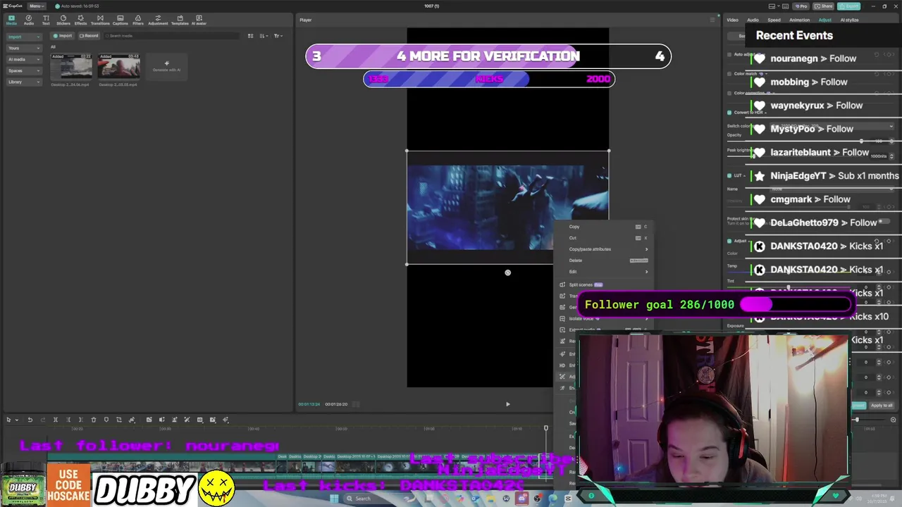Open Copy/paste attributes submenu
This screenshot has width=902, height=507.
[x=605, y=249]
